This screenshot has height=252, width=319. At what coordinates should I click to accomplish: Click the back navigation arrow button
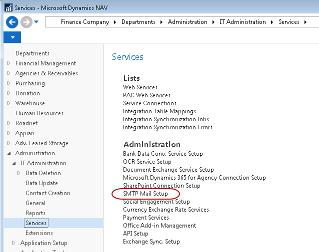(12, 22)
